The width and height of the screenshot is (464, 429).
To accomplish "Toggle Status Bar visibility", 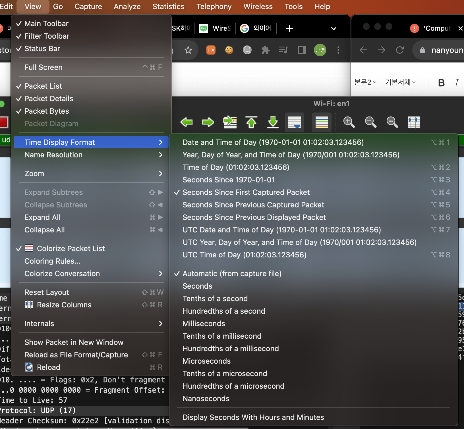I will pyautogui.click(x=91, y=49).
